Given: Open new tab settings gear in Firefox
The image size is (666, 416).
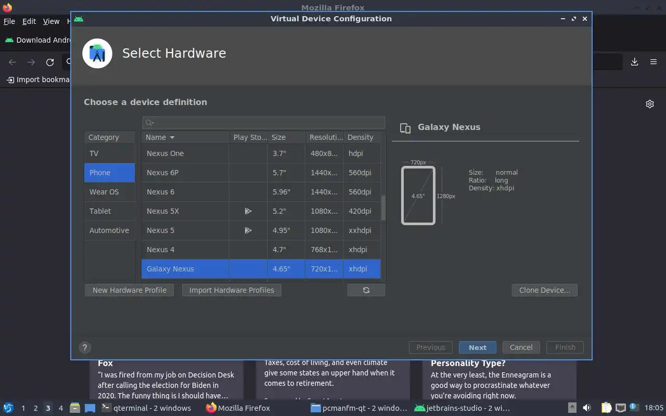Looking at the screenshot, I should [x=650, y=104].
